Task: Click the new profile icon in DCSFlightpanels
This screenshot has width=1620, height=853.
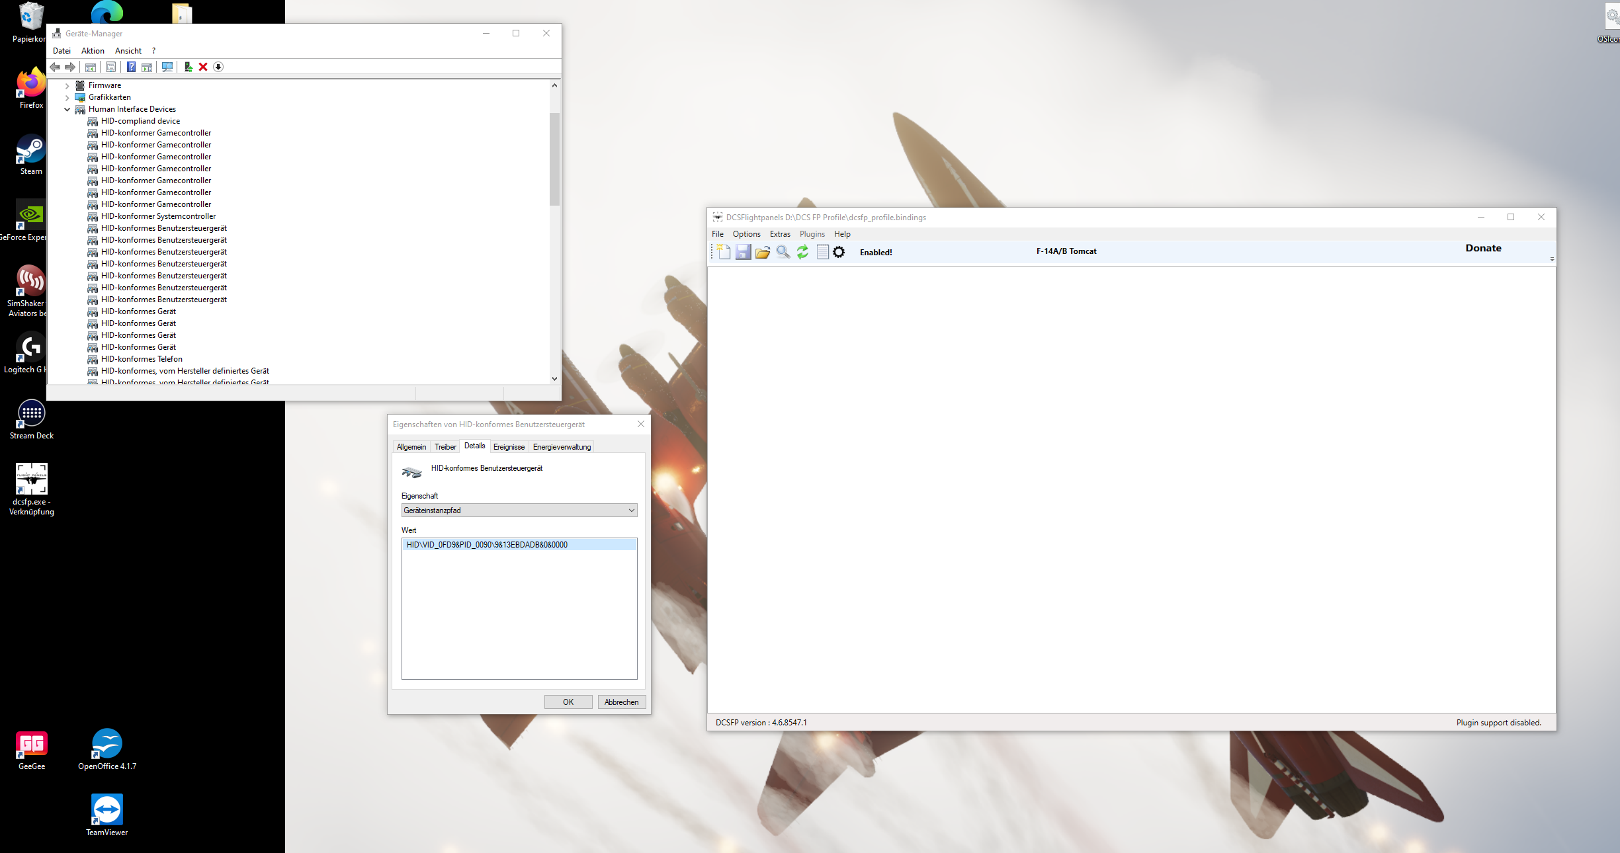Action: (x=723, y=252)
